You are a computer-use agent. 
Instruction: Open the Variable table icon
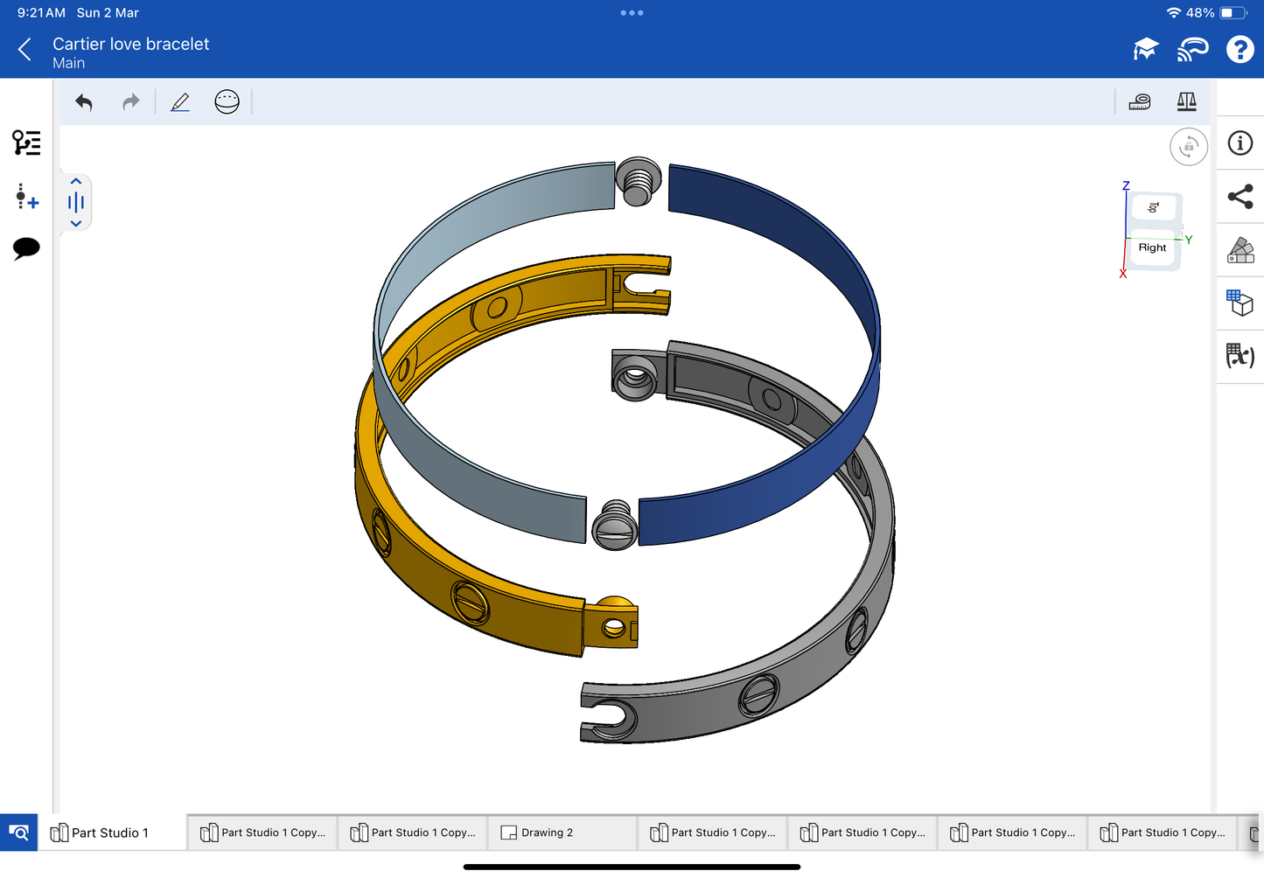1240,356
